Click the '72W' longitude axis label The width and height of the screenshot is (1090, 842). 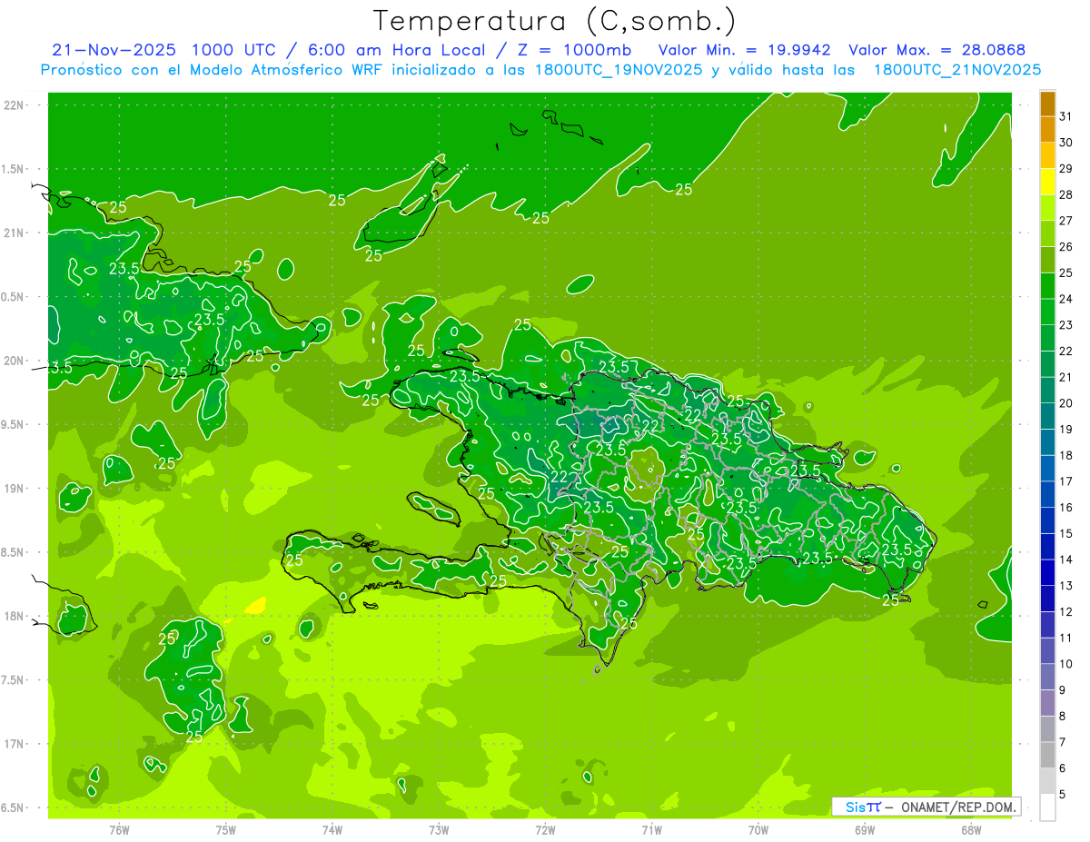545,829
